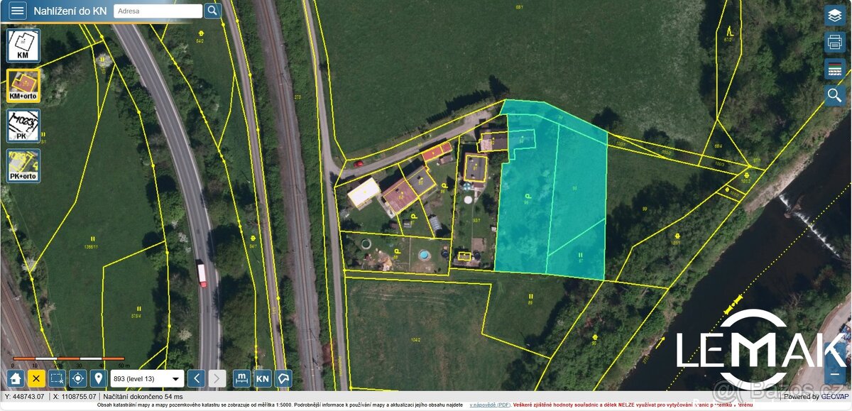Click the Nahlížení do KN title
Screen dimensions: 852x411
pos(70,11)
